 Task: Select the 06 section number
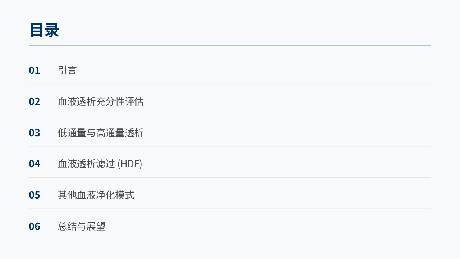(x=34, y=226)
